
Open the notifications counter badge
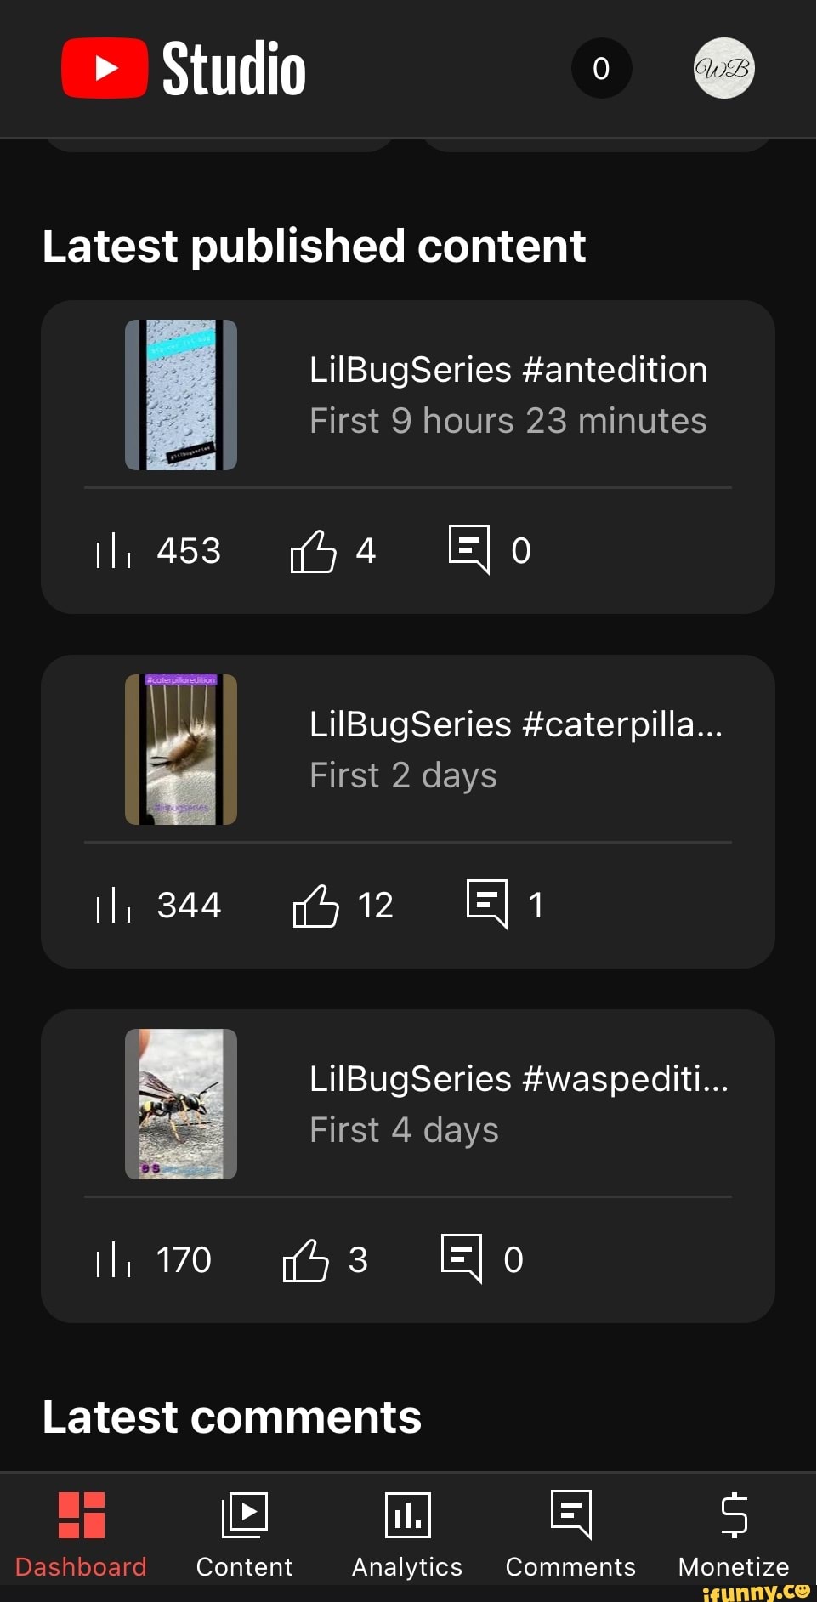pyautogui.click(x=601, y=69)
